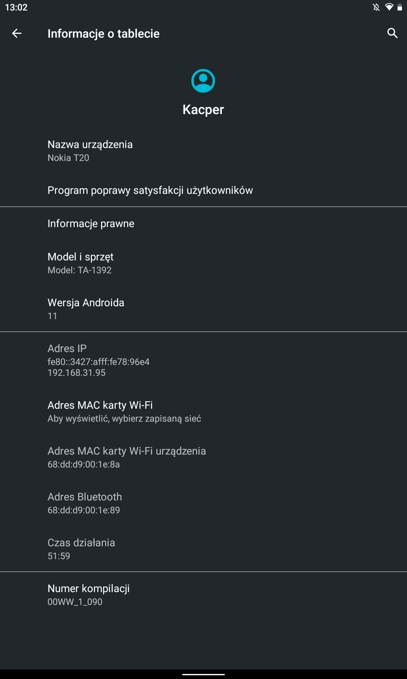This screenshot has height=679, width=407.
Task: Tap the battery status icon
Action: pyautogui.click(x=400, y=7)
